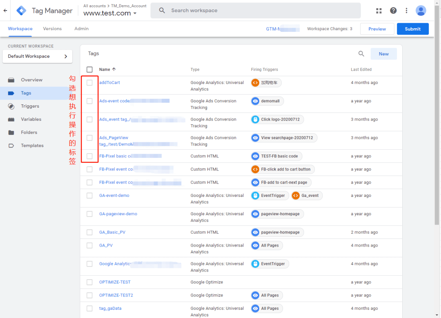Switch to the Versions tab
Screen dimensions: 441x318
[52, 29]
